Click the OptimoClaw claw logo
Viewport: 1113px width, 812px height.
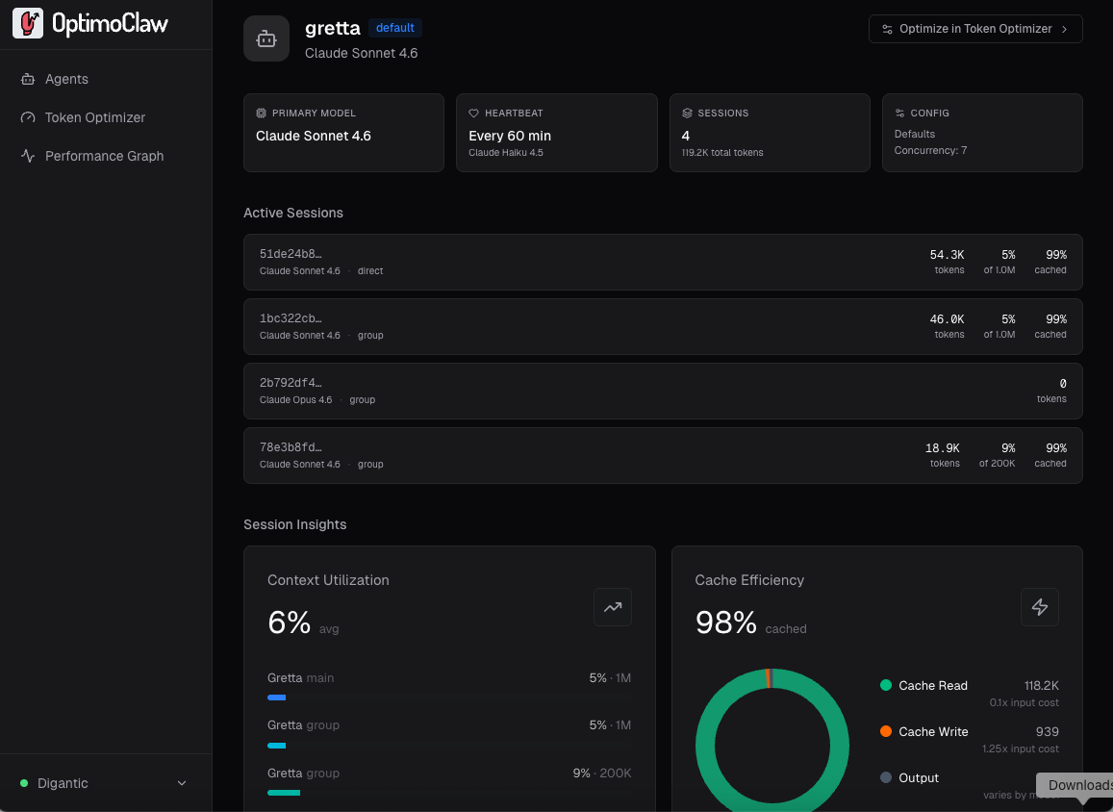tap(28, 22)
